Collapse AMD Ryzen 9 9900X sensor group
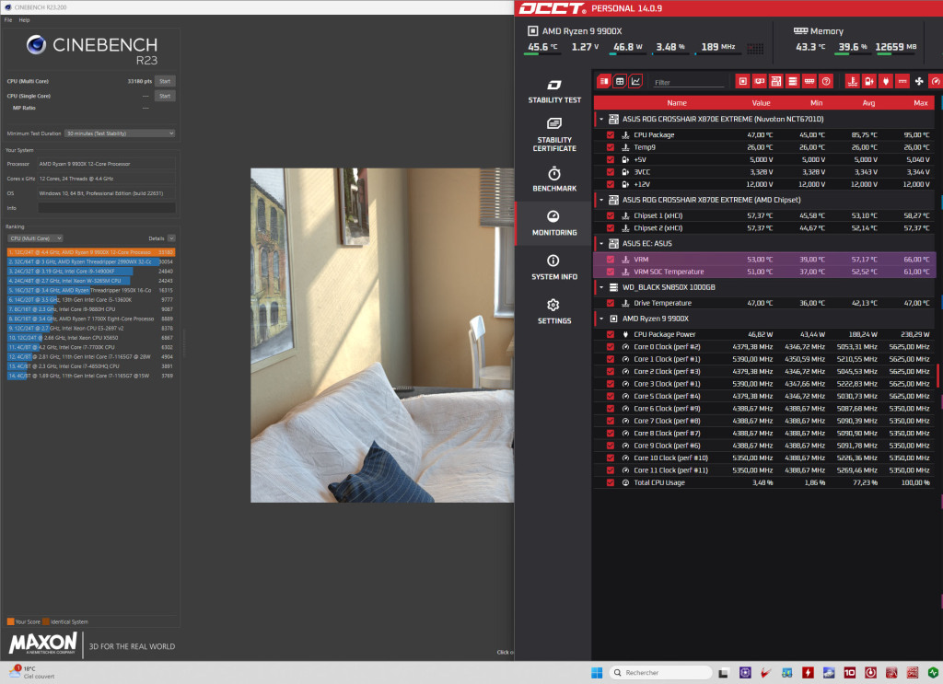This screenshot has height=684, width=943. click(600, 319)
